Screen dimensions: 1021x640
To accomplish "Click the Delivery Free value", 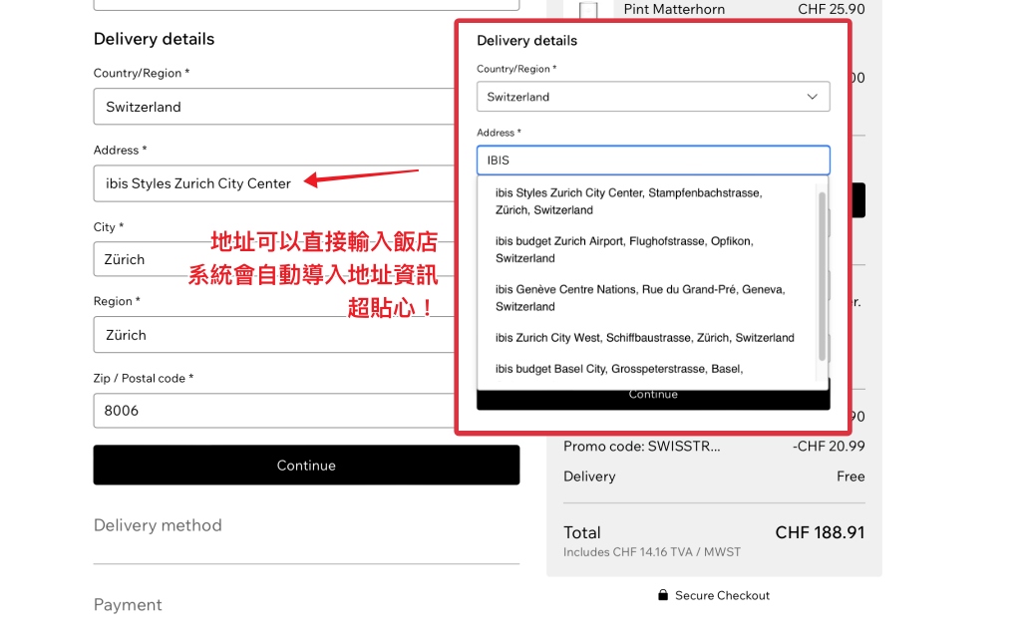I will pyautogui.click(x=851, y=476).
